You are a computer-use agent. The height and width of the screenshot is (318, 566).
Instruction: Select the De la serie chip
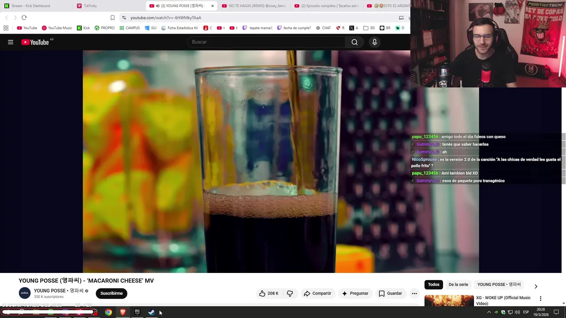[x=458, y=284]
